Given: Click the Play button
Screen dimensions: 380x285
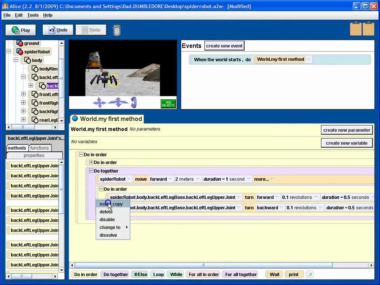Looking at the screenshot, I should point(21,30).
